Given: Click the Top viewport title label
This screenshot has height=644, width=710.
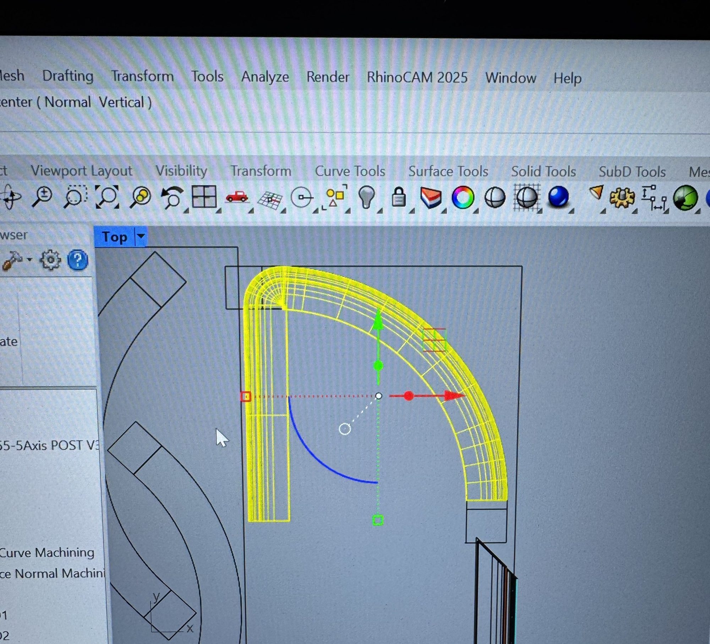Looking at the screenshot, I should (114, 237).
